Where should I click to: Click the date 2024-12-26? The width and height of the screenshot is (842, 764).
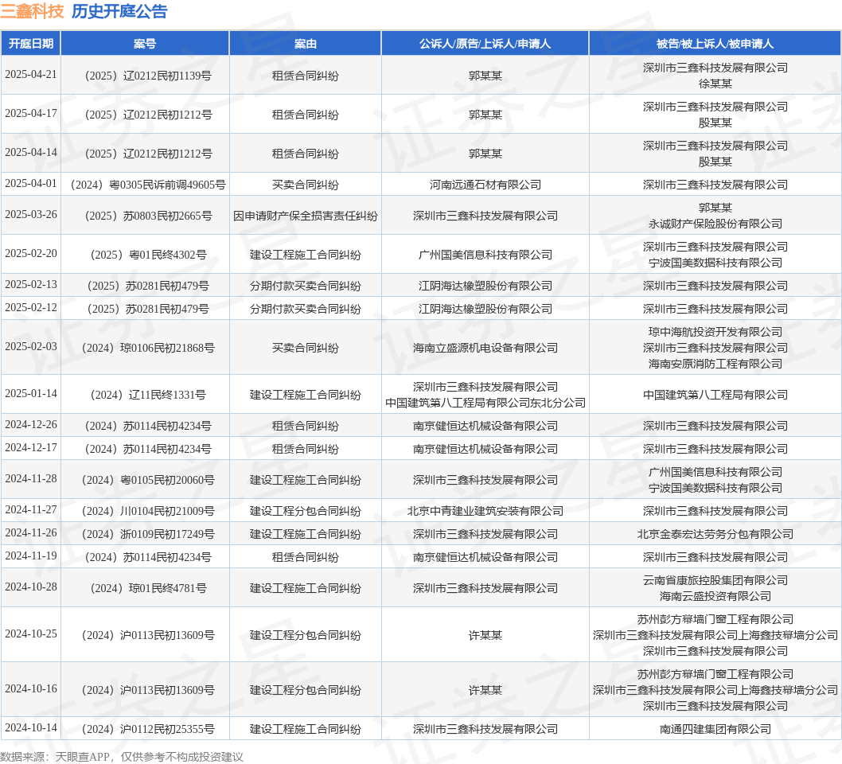pyautogui.click(x=30, y=425)
